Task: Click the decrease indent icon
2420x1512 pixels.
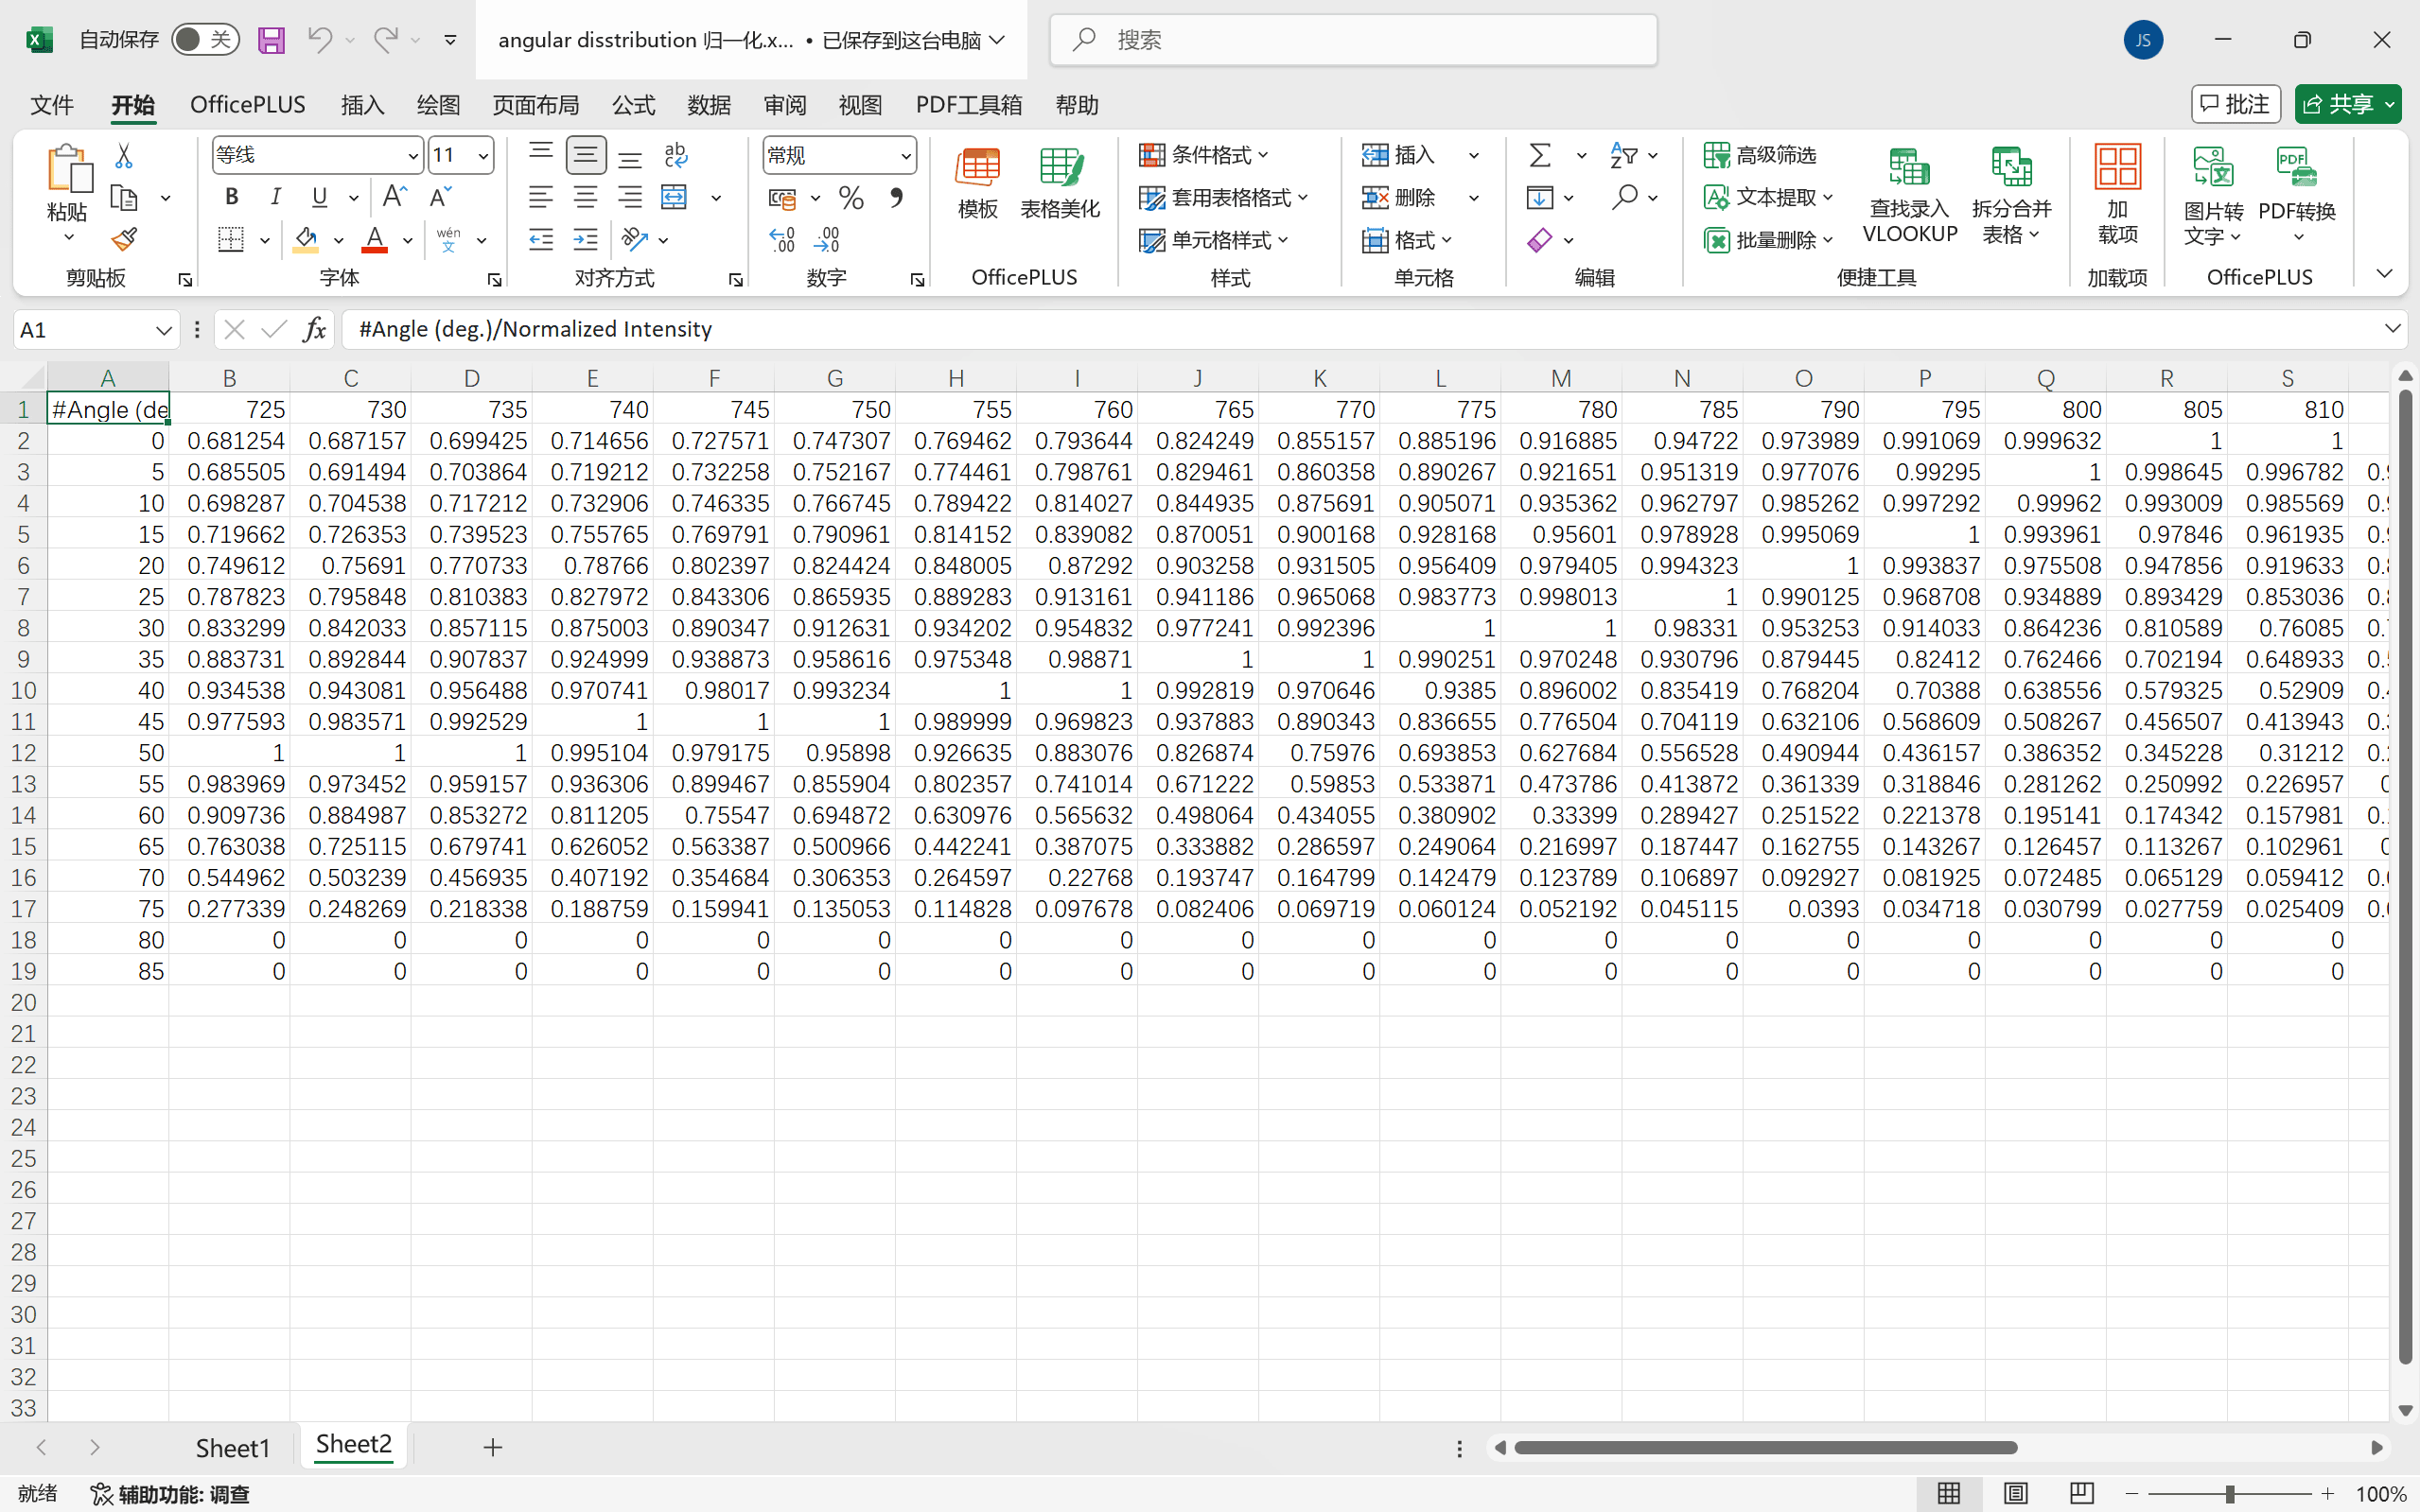Action: tap(541, 240)
